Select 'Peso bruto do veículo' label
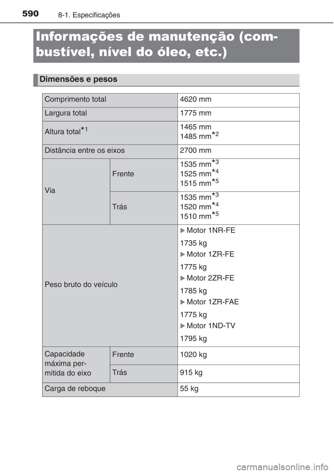This screenshot has width=334, height=473. tap(81, 284)
